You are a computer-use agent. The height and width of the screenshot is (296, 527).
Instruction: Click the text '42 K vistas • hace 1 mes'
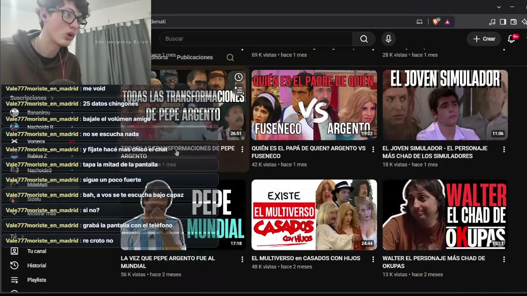pyautogui.click(x=279, y=164)
